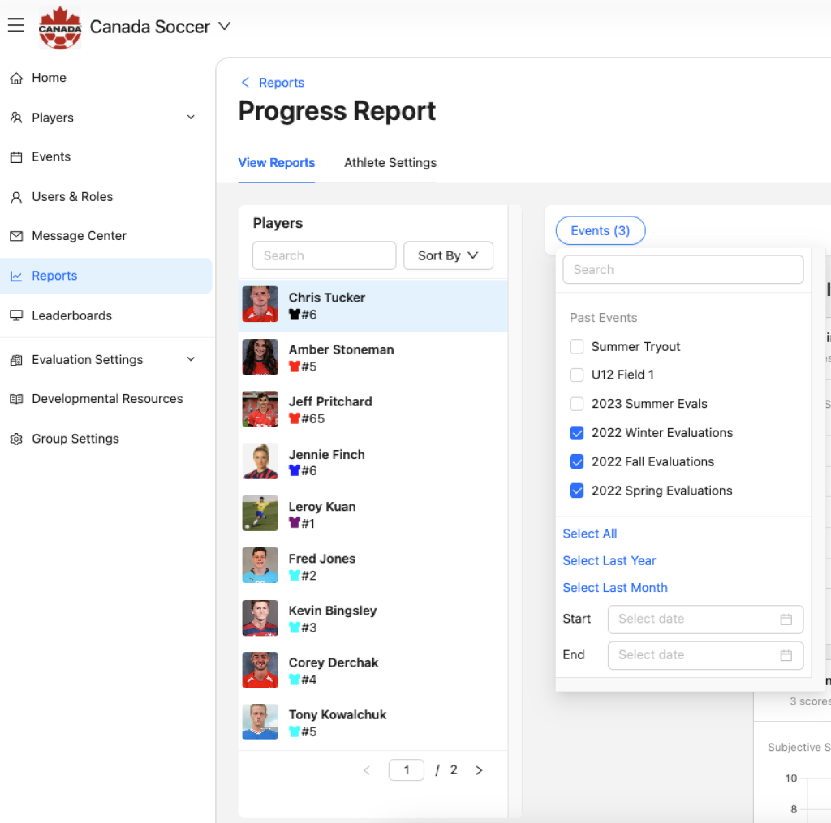Click the Home house icon

pos(15,78)
